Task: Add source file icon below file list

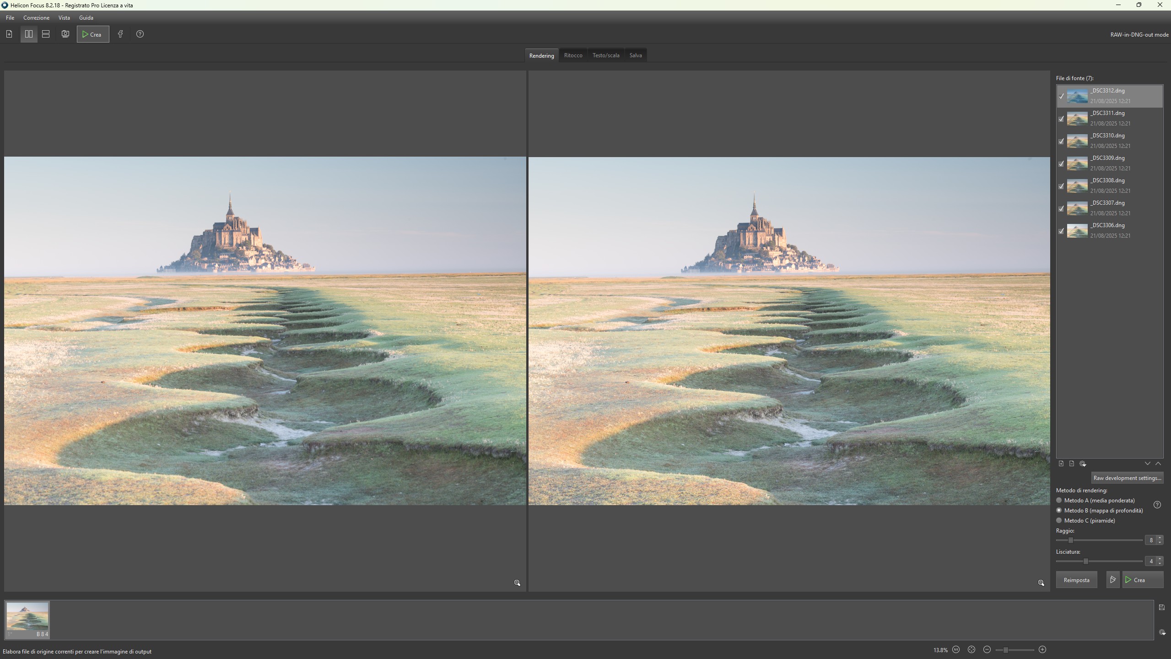Action: 1061,464
